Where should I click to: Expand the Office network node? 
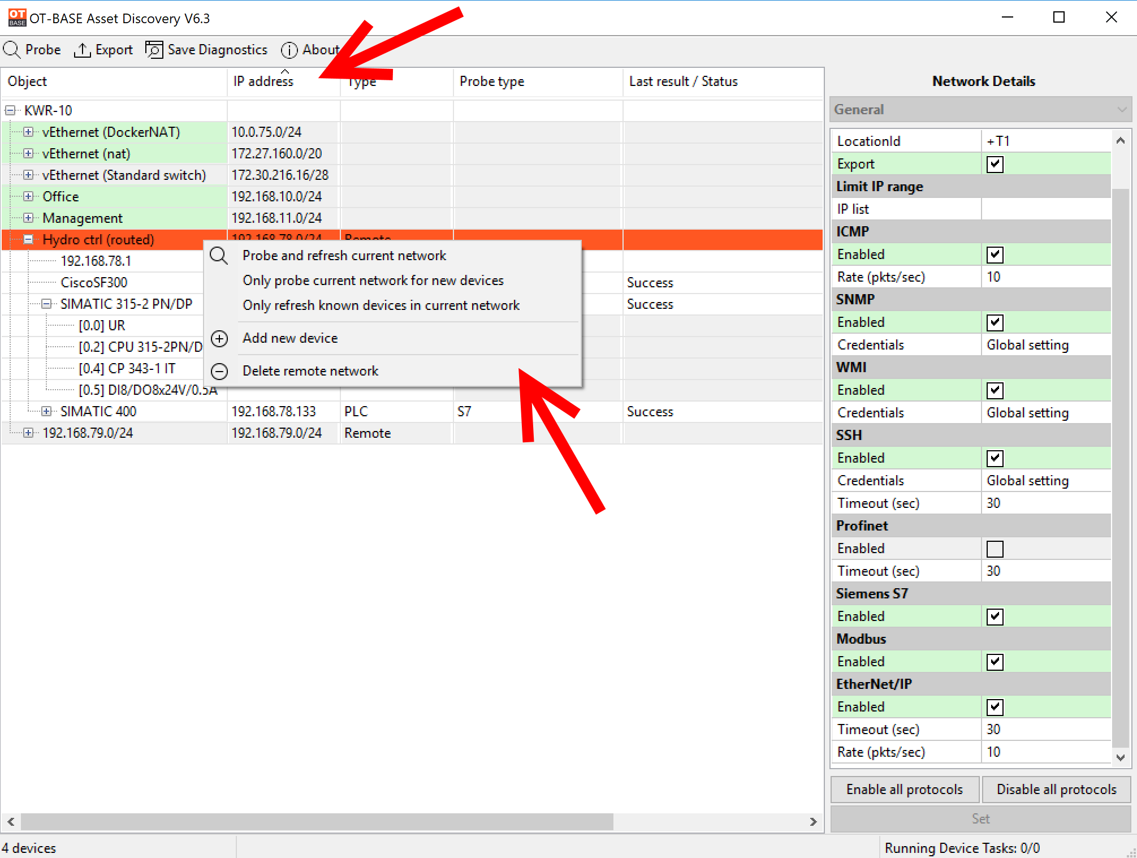[28, 196]
